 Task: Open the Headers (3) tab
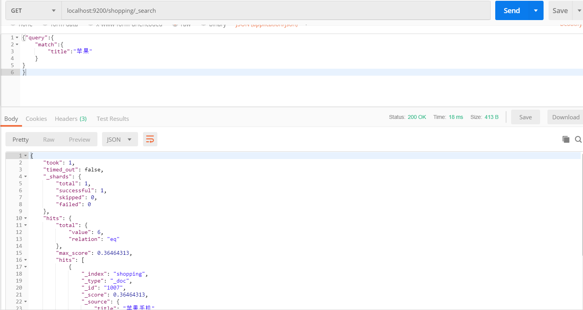click(x=71, y=119)
